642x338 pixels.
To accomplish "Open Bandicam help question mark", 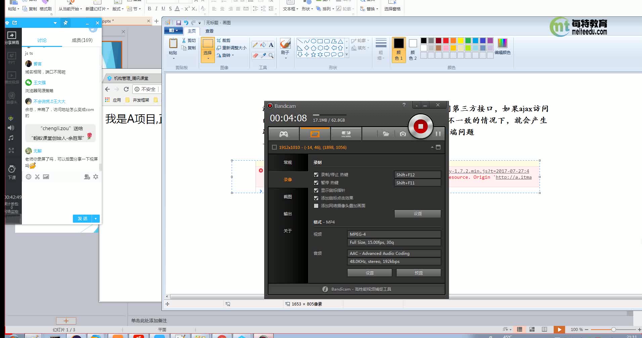I will (404, 105).
